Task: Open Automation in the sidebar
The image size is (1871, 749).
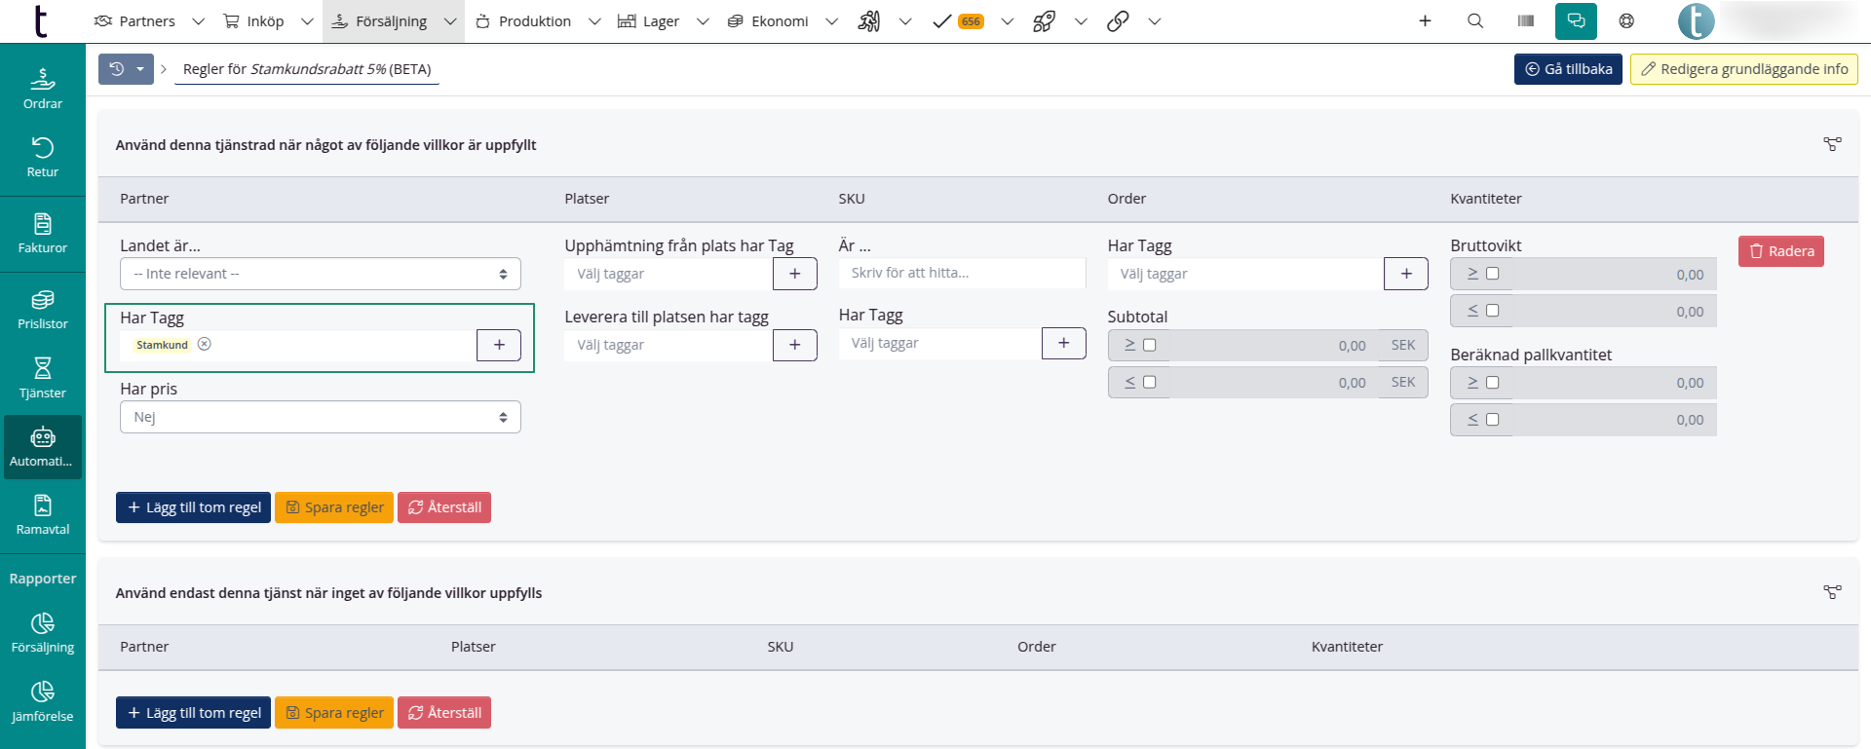Action: pos(43,447)
